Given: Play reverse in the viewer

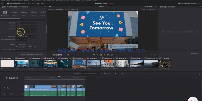Looking at the screenshot, I should point(98,55).
